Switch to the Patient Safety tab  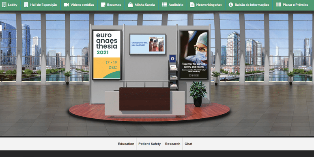150,144
